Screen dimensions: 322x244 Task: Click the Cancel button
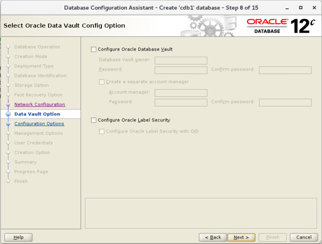point(304,237)
